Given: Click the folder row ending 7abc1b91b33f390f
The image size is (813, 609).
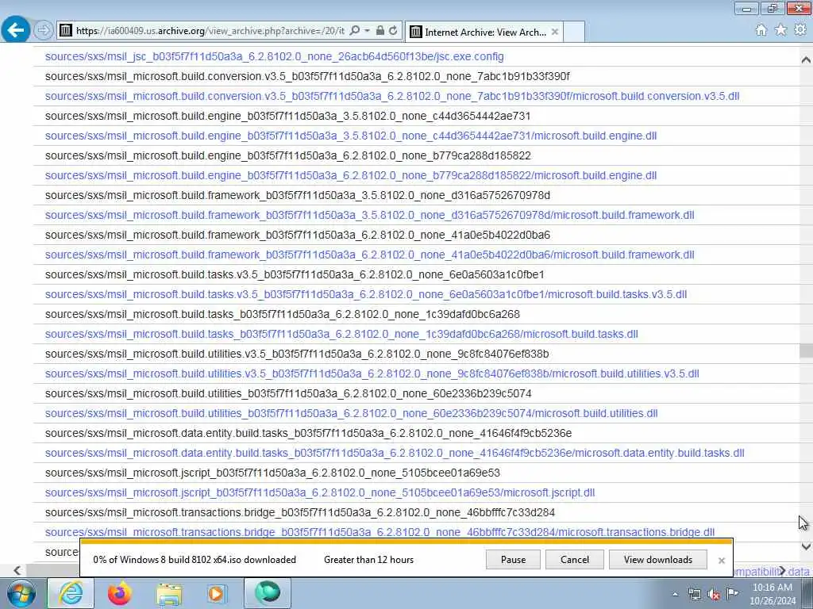Looking at the screenshot, I should (x=307, y=76).
